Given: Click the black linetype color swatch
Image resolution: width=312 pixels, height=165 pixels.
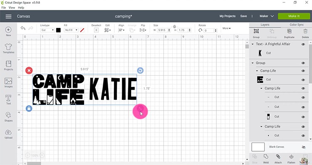Looking at the screenshot, I should pos(58,30).
